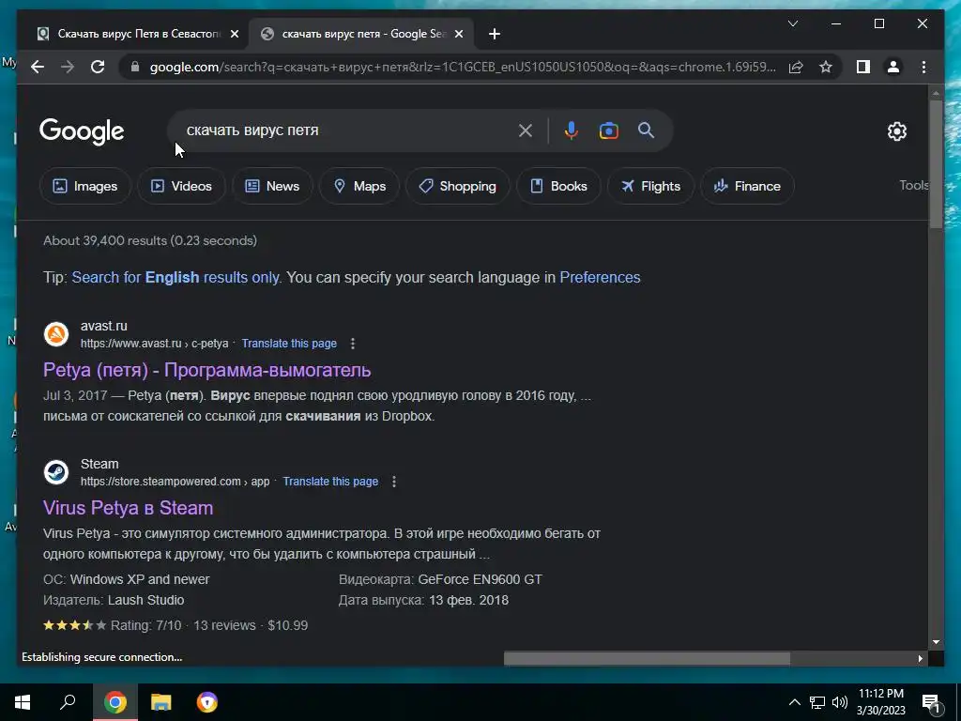Image resolution: width=961 pixels, height=721 pixels.
Task: Reload the current Google page
Action: pos(98,67)
